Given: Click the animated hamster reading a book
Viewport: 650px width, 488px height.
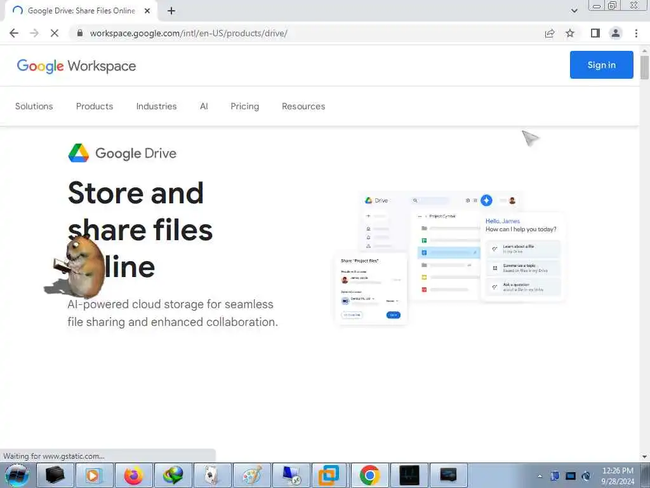Looking at the screenshot, I should [76, 268].
